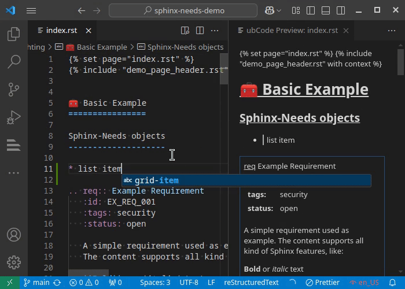The width and height of the screenshot is (405, 289).
Task: Synchronize changes icon in status bar
Action: pos(57,283)
